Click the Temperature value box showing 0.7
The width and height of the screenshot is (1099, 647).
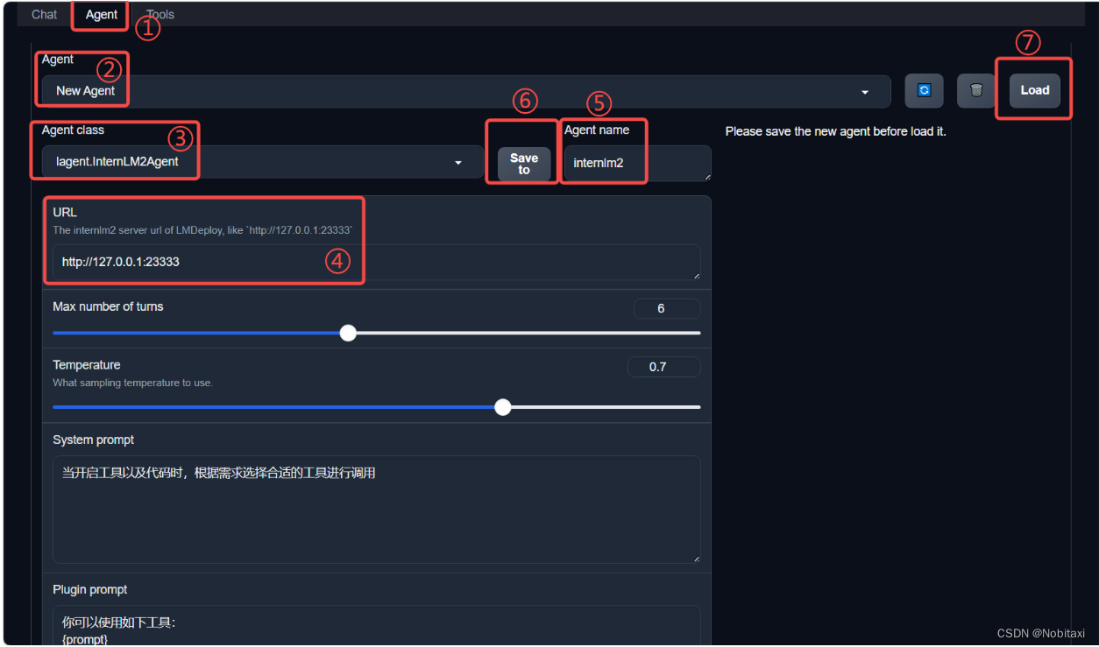coord(663,367)
